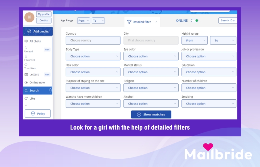
Task: Open the Height range To dropdown
Action: pos(223,40)
